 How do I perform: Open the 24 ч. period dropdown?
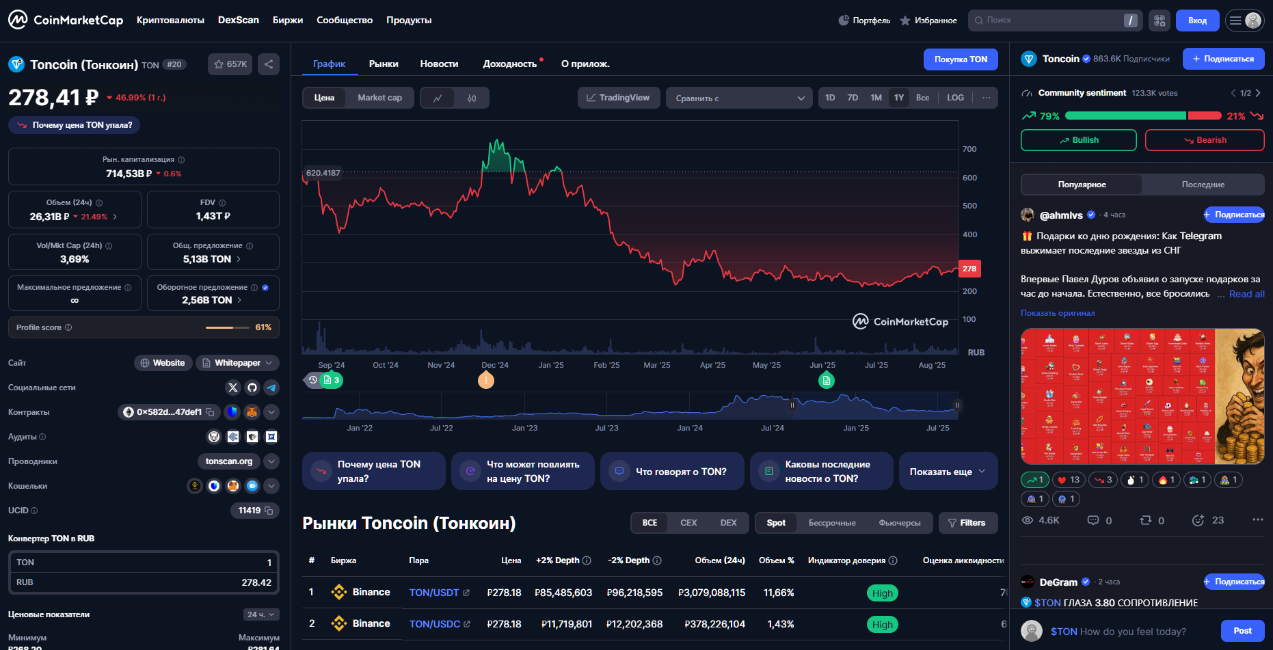point(261,614)
